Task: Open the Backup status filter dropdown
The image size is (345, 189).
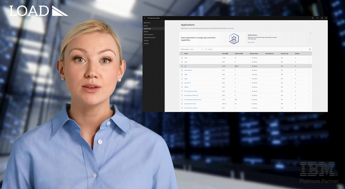Action: [x=196, y=49]
